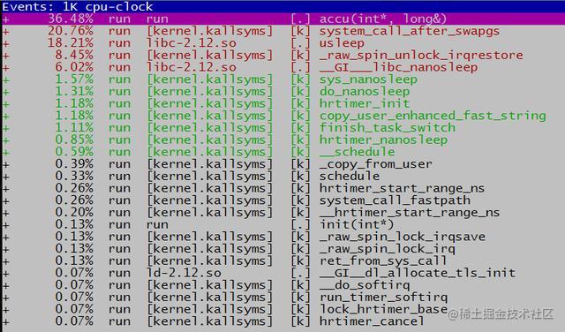Click the 8.45% overhead value
Viewport: 565px width, 332px height.
point(74,55)
